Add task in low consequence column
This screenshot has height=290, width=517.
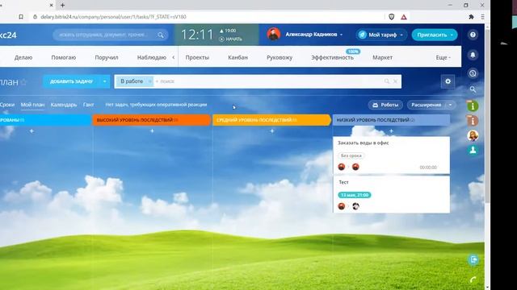(391, 130)
